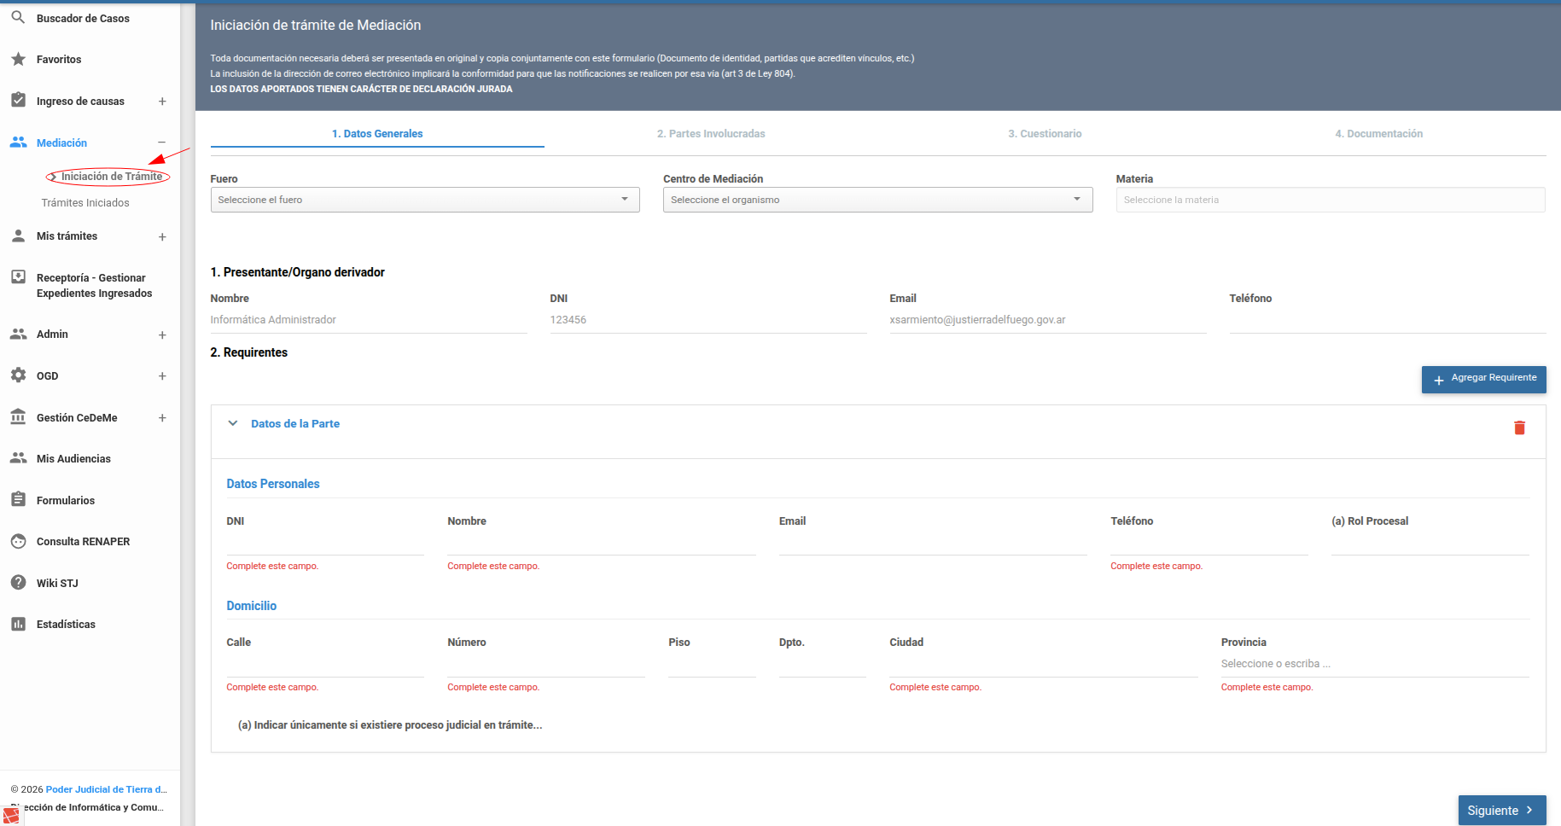
Task: Open Buscador de Casos search icon
Action: 18,17
